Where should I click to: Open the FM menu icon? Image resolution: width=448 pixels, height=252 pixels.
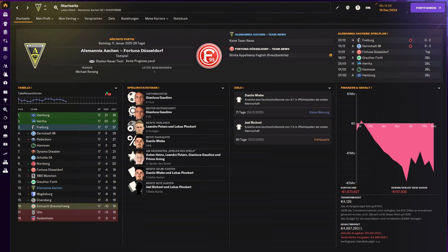pyautogui.click(x=368, y=7)
